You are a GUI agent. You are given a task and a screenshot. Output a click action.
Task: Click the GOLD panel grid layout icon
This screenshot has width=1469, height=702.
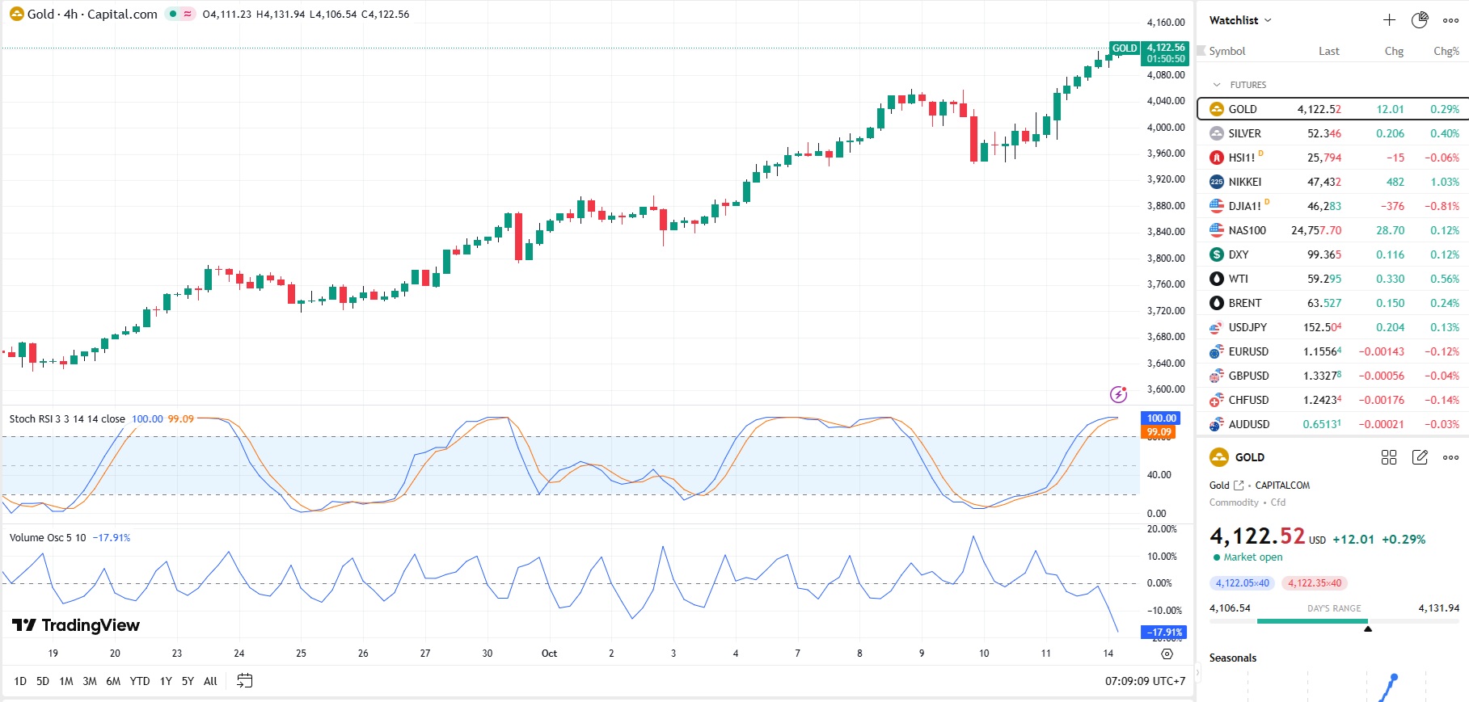(x=1389, y=457)
